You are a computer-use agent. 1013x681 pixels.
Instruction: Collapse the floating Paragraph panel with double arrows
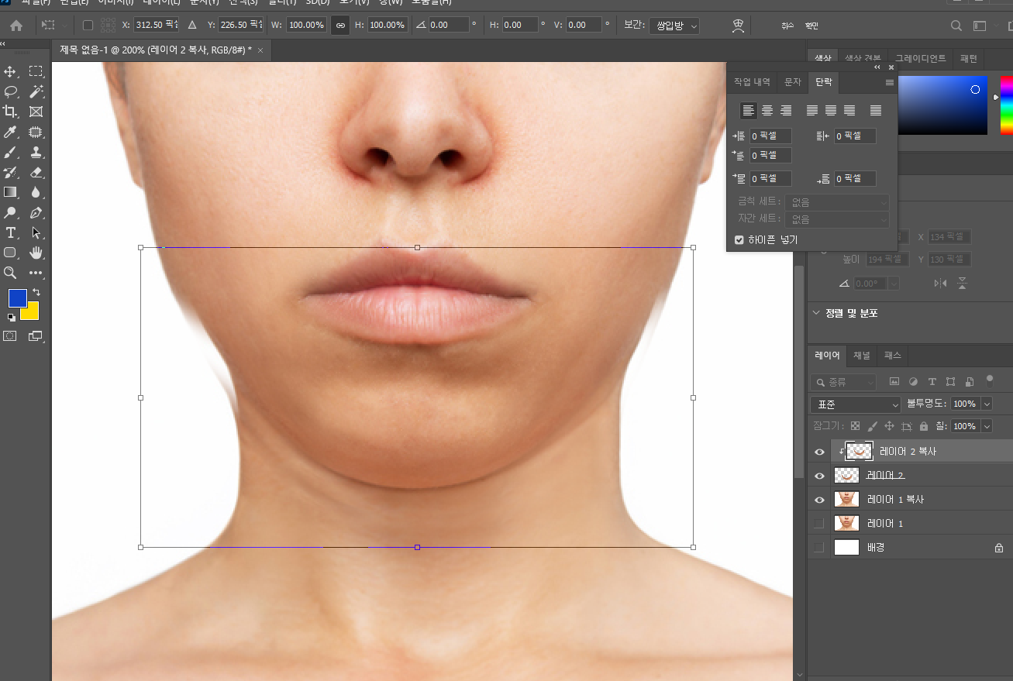pos(877,67)
